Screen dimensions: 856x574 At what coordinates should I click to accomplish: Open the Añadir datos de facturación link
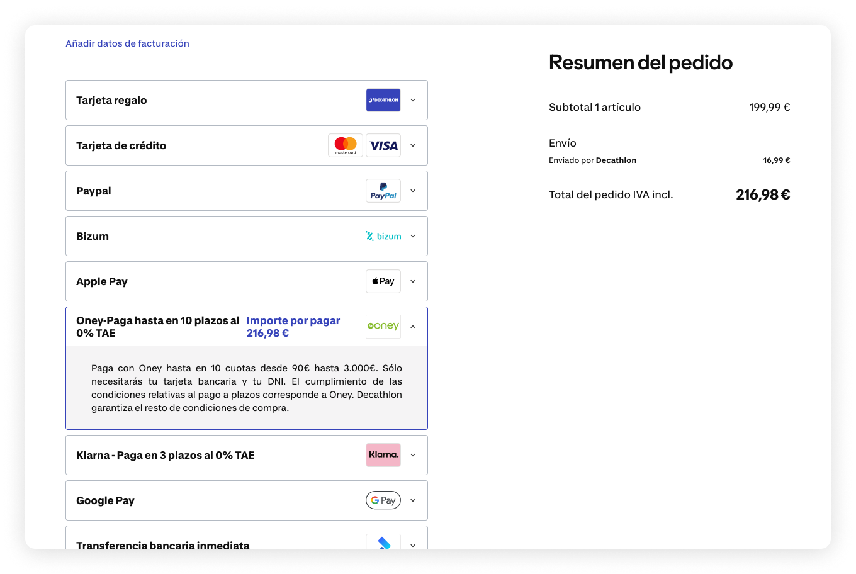[127, 43]
